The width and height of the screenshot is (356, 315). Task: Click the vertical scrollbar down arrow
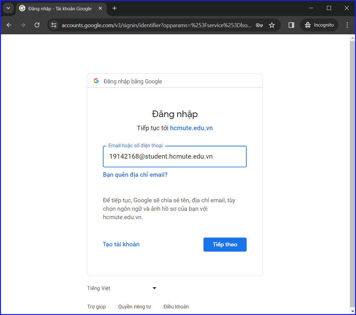[x=352, y=311]
